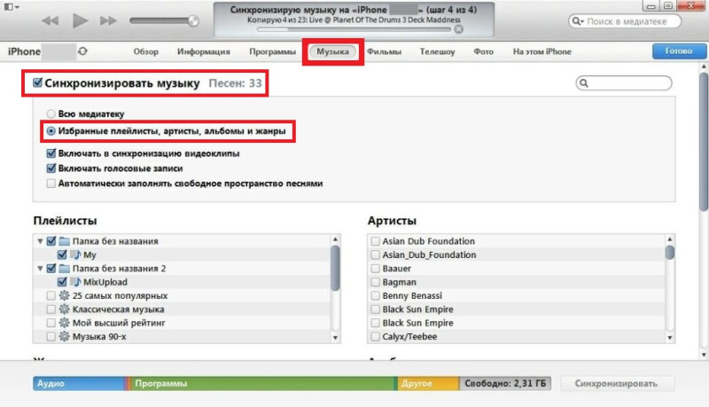709x407 pixels.
Task: Click the Готово button
Action: pyautogui.click(x=679, y=51)
